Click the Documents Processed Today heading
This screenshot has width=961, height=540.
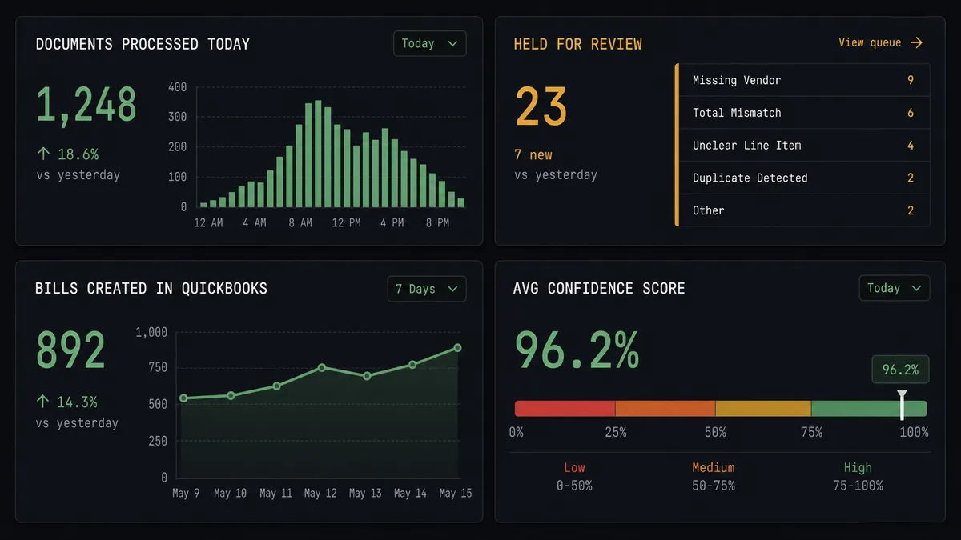(x=143, y=44)
